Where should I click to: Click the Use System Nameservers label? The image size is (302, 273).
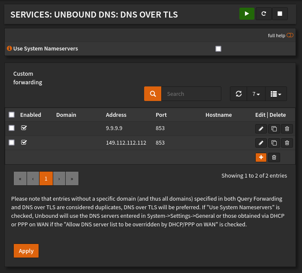[x=45, y=49]
